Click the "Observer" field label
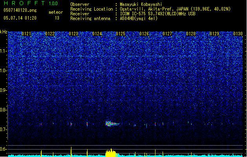 (x=80, y=4)
